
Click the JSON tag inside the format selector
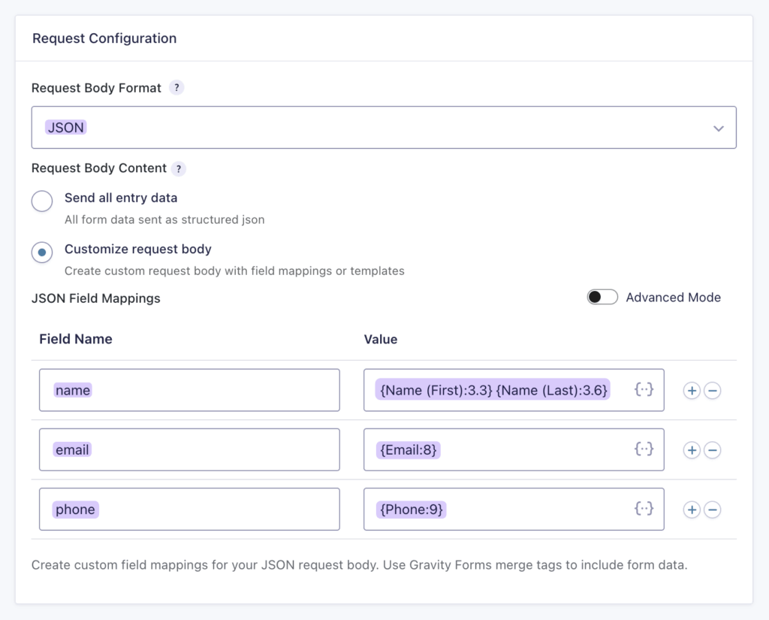click(x=65, y=127)
